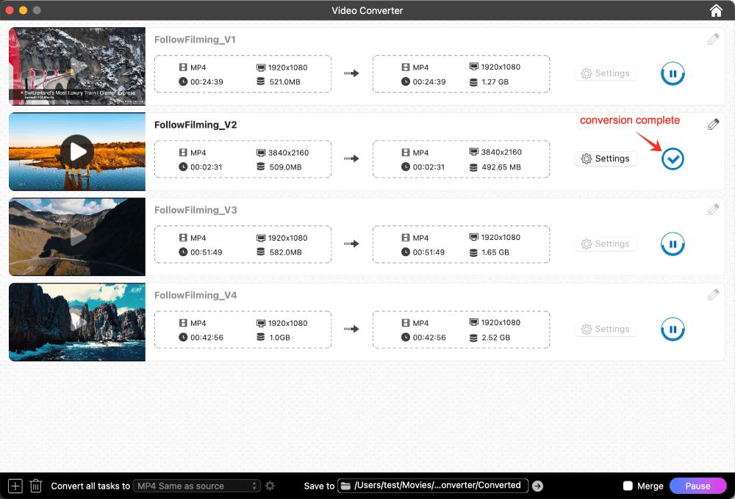Open Settings for FollowFilming_V2
735x499 pixels.
pyautogui.click(x=606, y=159)
